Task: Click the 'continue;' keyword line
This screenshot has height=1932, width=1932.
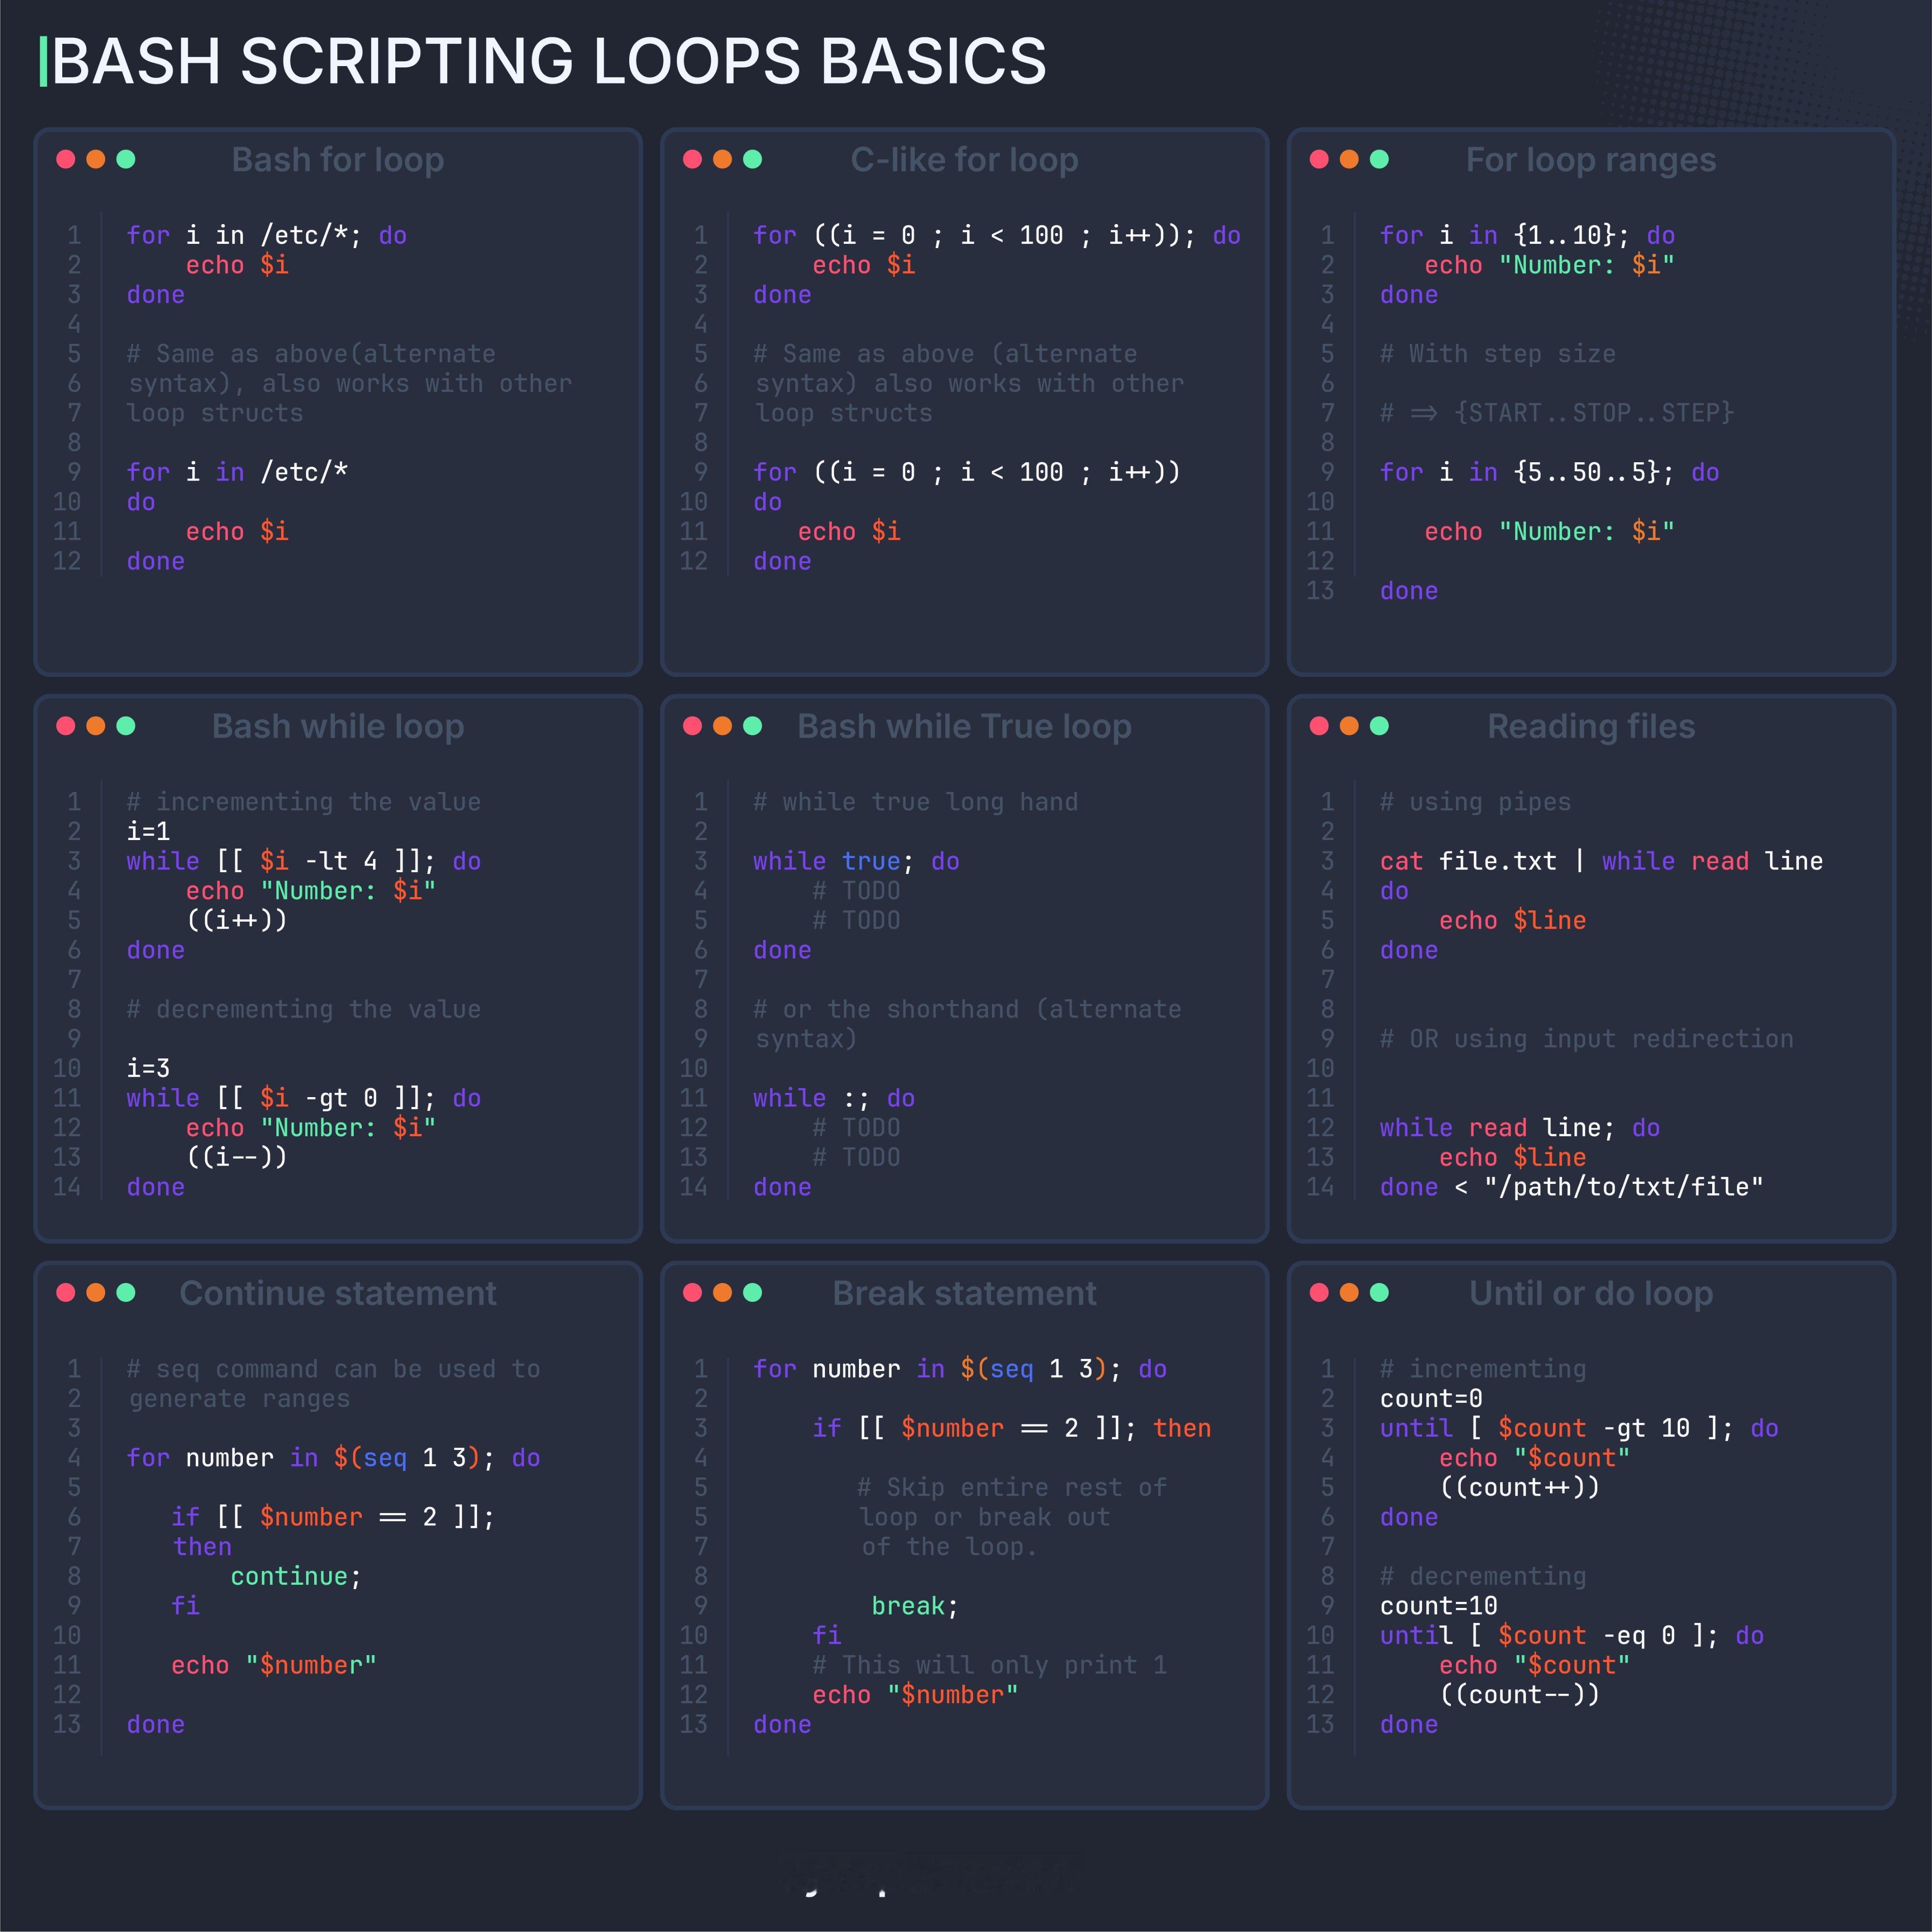Action: 296,1576
